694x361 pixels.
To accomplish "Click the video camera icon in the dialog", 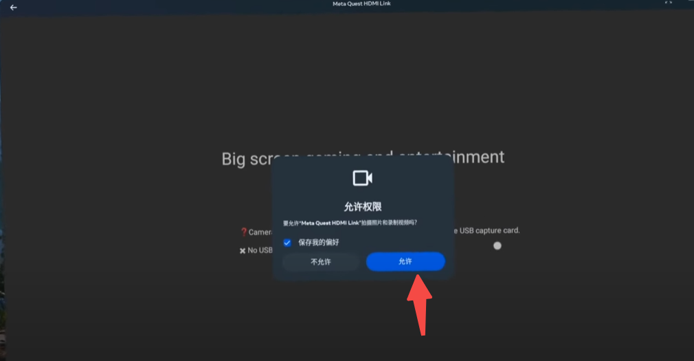I will click(363, 178).
